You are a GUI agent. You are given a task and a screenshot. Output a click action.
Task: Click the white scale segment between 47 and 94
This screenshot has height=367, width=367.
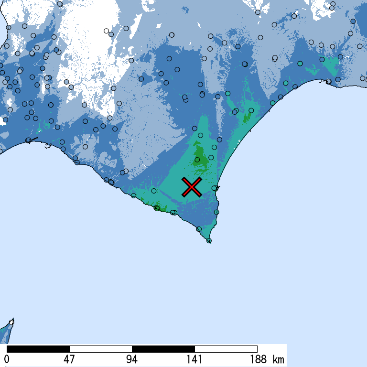pyautogui.click(x=101, y=349)
